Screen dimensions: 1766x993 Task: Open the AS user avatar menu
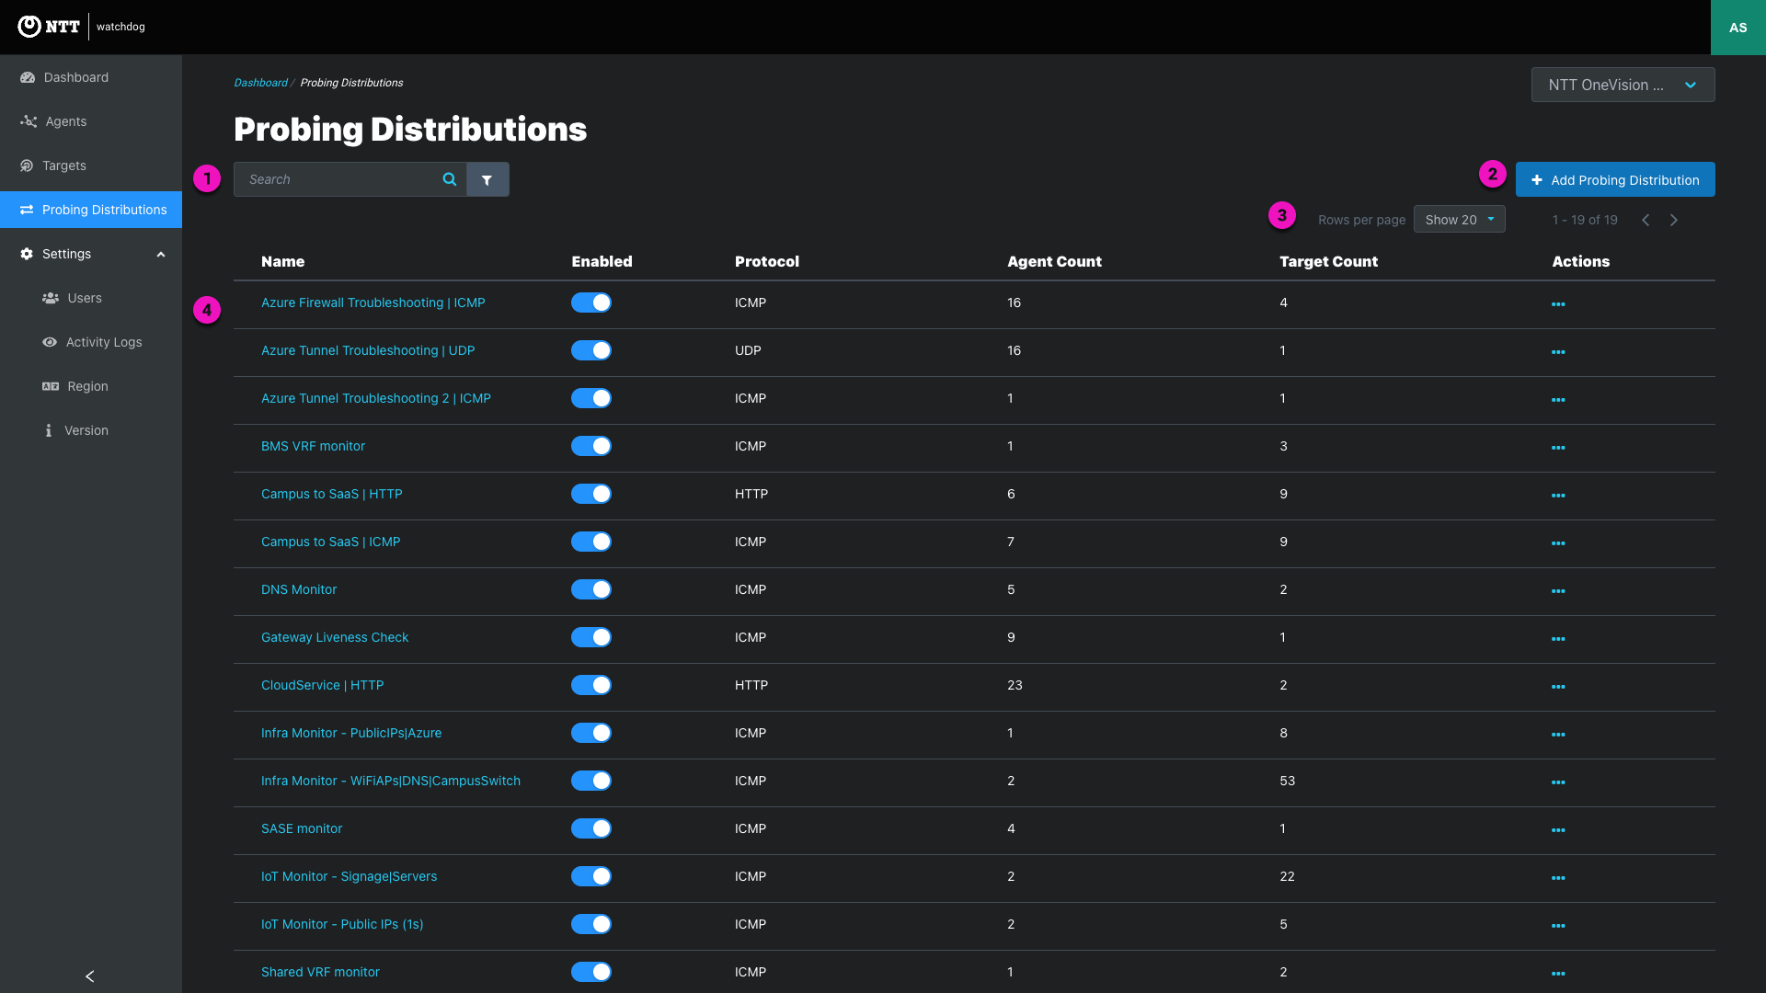(1737, 28)
